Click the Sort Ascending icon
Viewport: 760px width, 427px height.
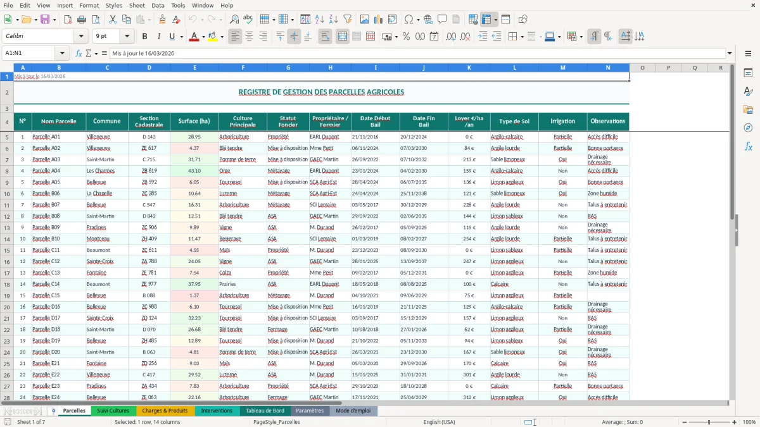coord(320,20)
